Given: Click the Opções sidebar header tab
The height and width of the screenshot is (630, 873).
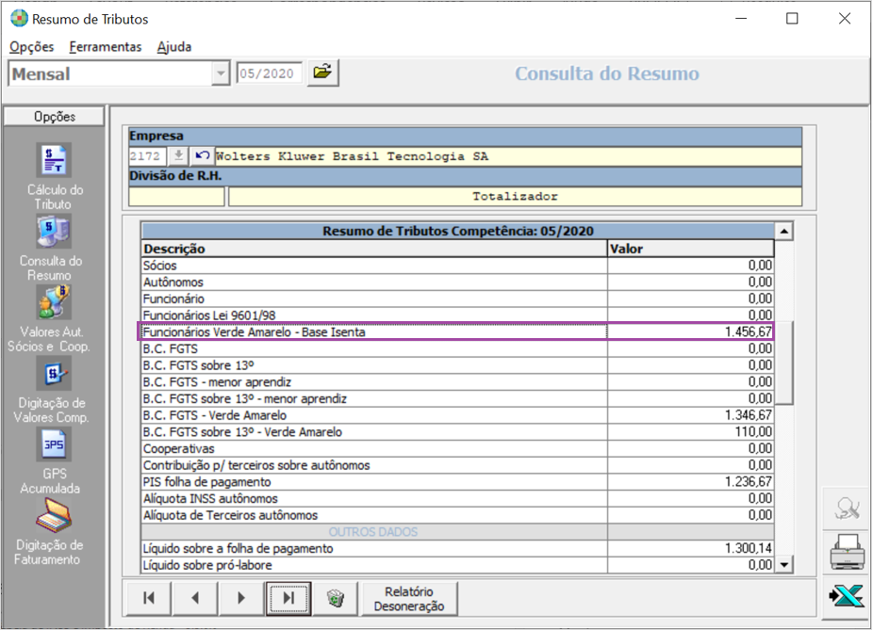Looking at the screenshot, I should (54, 116).
